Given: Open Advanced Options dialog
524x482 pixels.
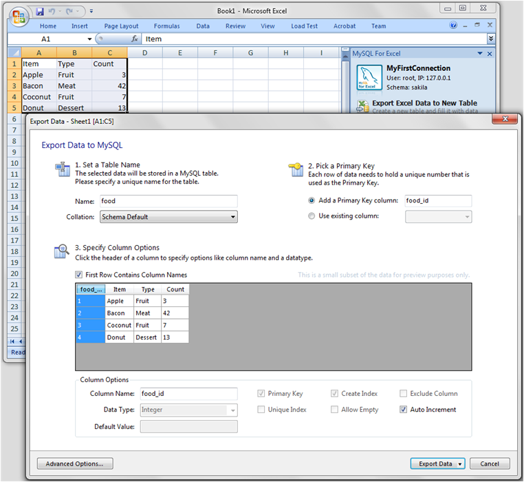Looking at the screenshot, I should click(75, 464).
